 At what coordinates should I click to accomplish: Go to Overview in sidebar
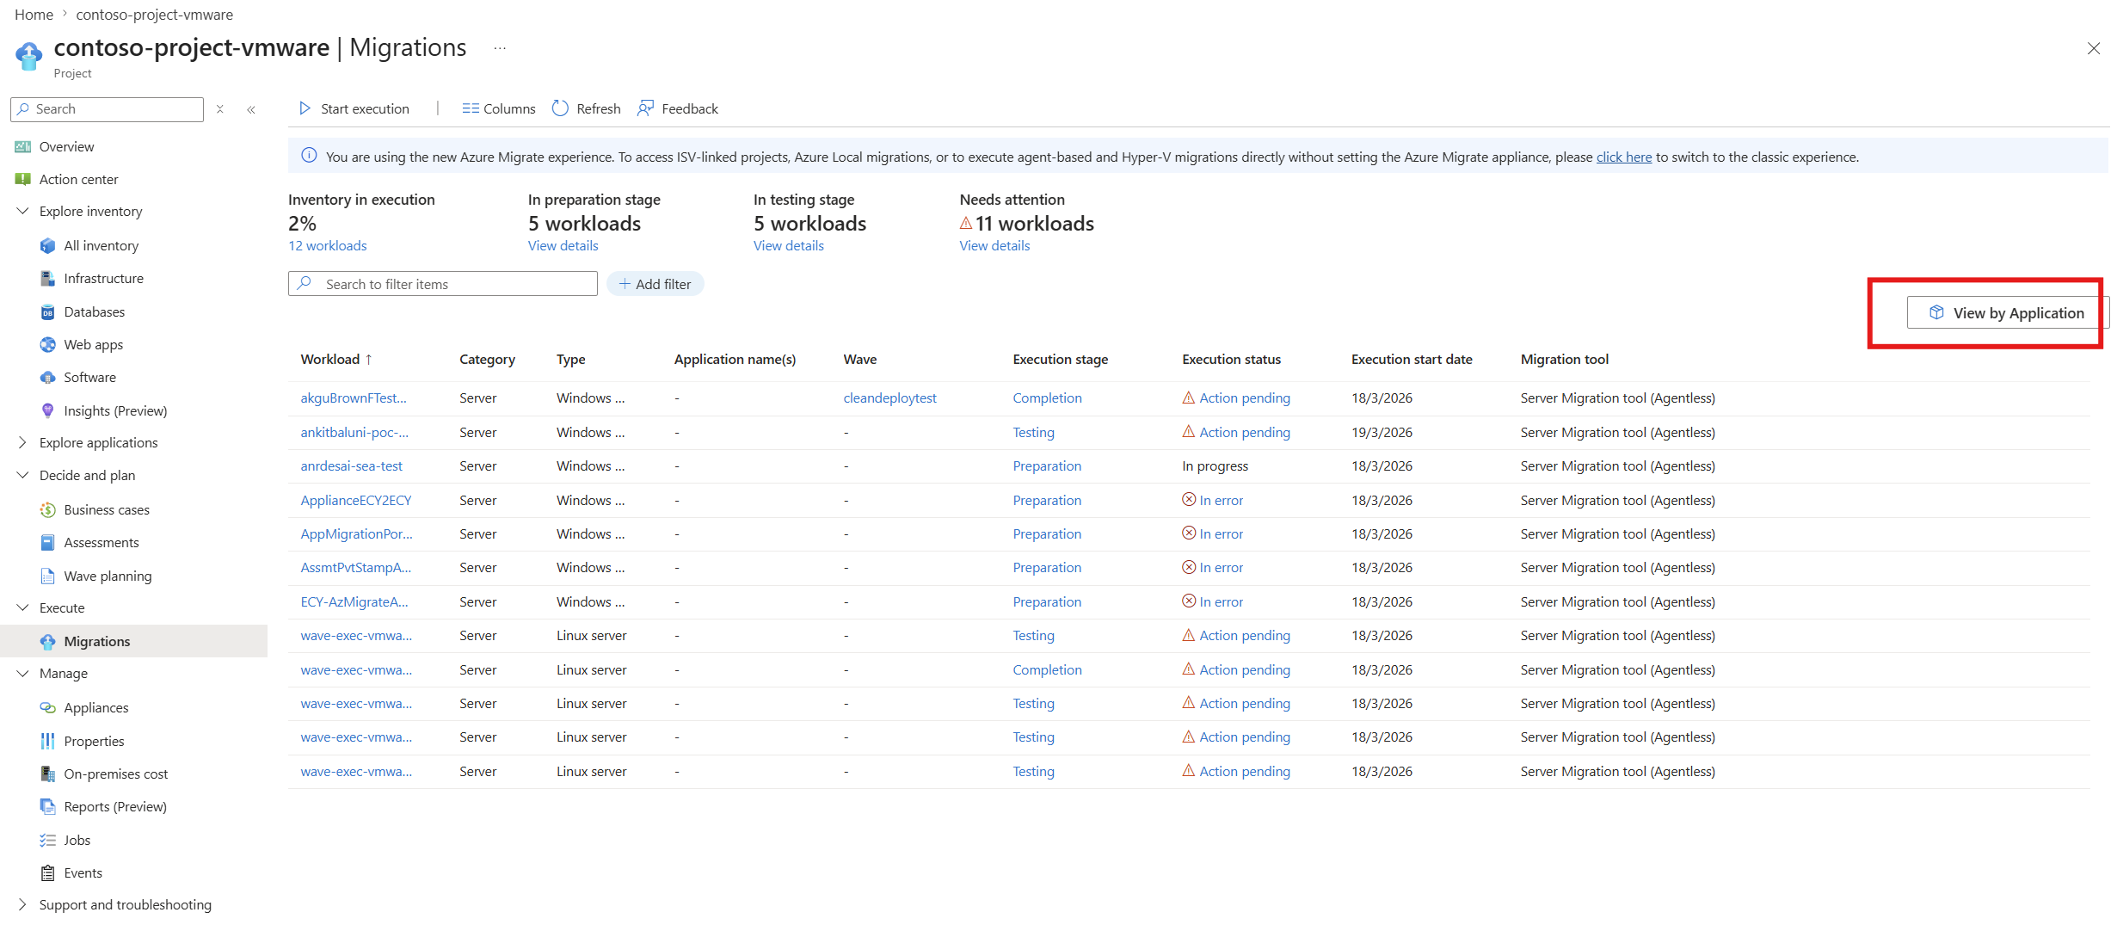(66, 147)
